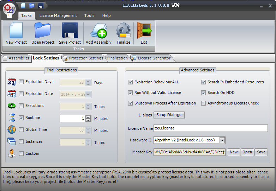
Task: Enable Asynchronous License Check
Action: tap(204, 103)
